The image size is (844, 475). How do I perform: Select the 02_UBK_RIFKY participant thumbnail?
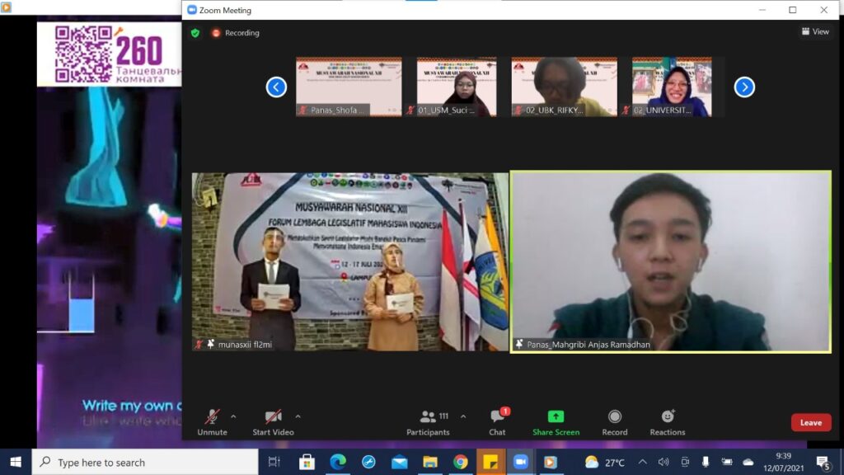click(x=564, y=87)
